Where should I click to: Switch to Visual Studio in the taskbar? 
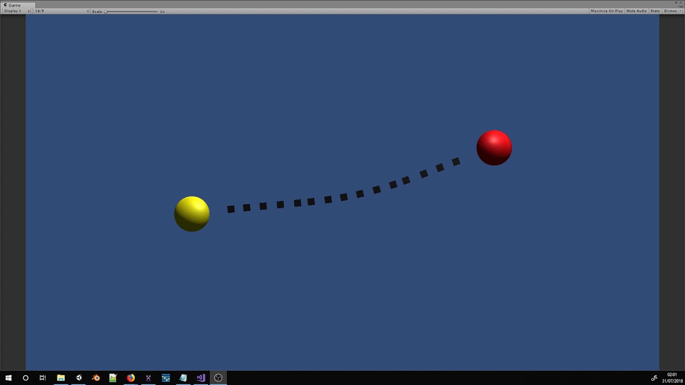click(201, 378)
